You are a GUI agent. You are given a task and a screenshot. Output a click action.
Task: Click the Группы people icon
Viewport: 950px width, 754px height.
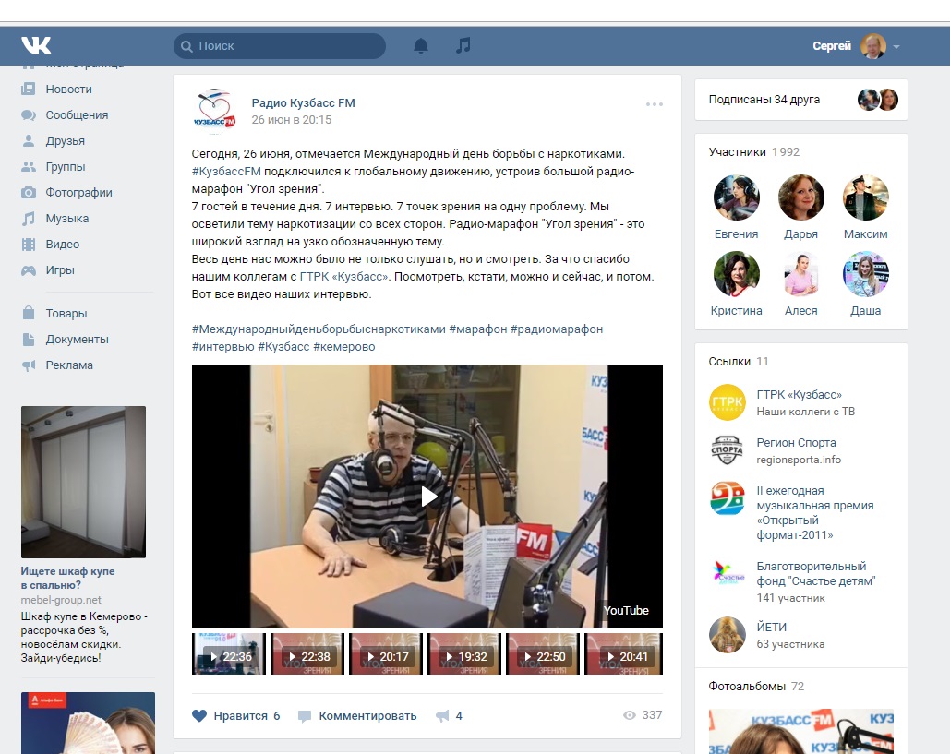click(x=29, y=166)
